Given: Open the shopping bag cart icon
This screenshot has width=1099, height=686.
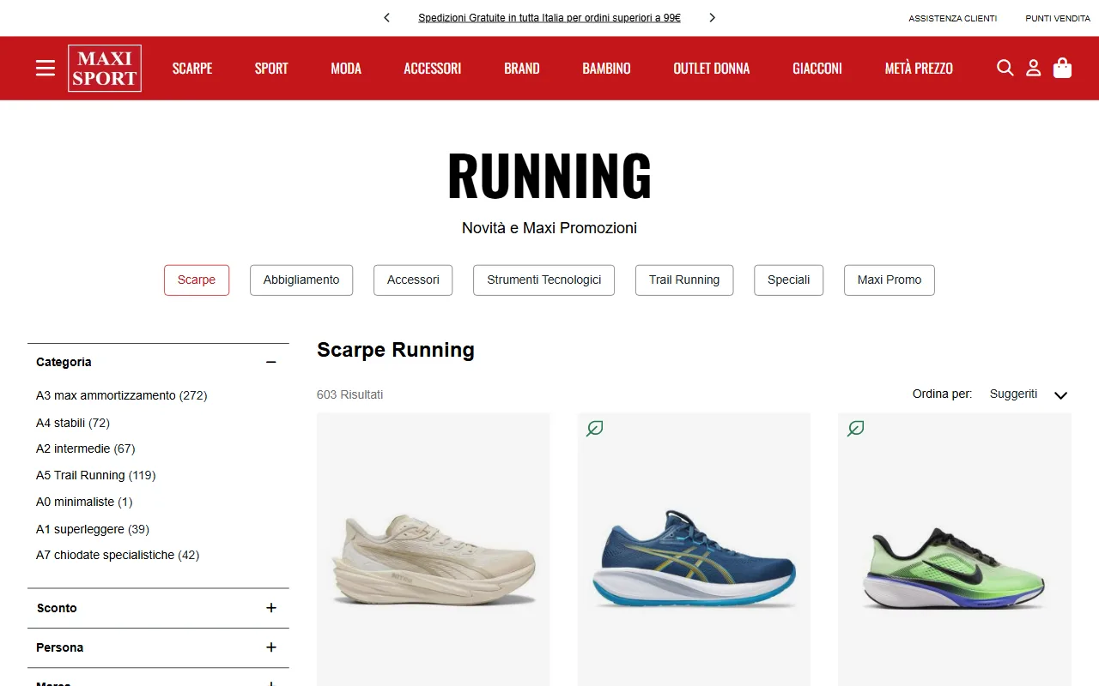Looking at the screenshot, I should pos(1063,68).
